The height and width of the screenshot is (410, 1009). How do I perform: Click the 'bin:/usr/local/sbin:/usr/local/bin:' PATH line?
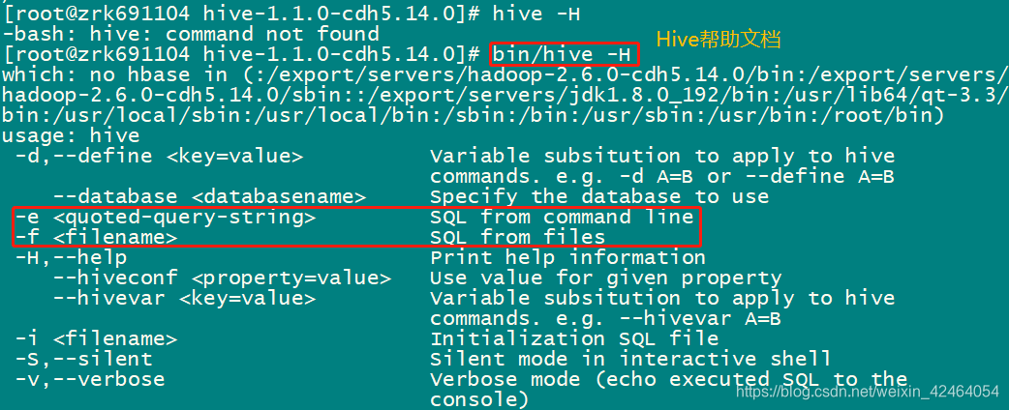pyautogui.click(x=473, y=116)
